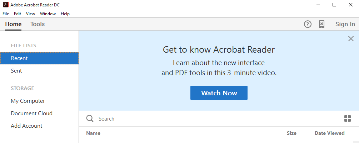Click Add Account in the sidebar
Viewport: 359px width, 143px height.
pos(26,126)
